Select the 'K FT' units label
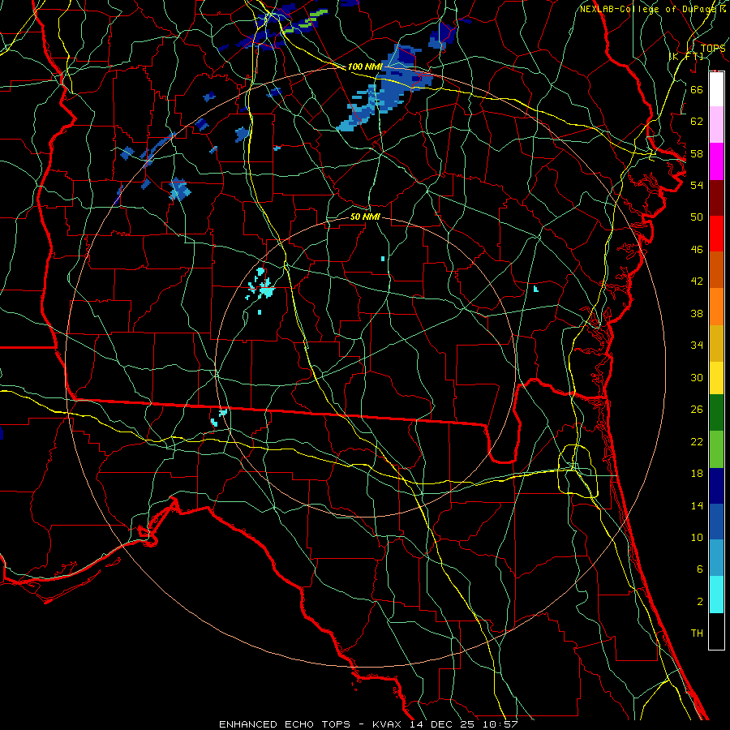This screenshot has width=730, height=730. (x=686, y=56)
